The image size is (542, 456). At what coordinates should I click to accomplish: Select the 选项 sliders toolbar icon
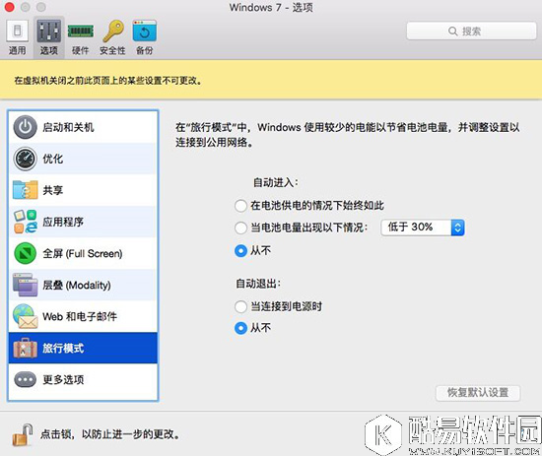point(48,32)
